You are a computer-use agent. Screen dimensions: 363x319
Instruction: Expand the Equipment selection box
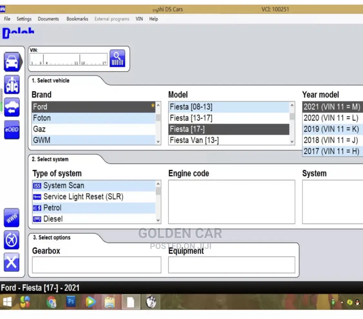(x=232, y=265)
